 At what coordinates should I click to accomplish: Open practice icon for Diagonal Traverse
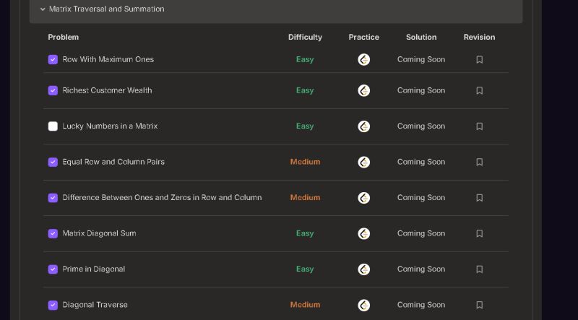point(364,306)
